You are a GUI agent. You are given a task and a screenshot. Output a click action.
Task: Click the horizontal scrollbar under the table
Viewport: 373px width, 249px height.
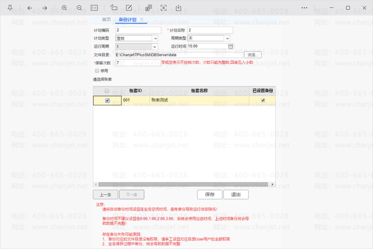(x=184, y=184)
